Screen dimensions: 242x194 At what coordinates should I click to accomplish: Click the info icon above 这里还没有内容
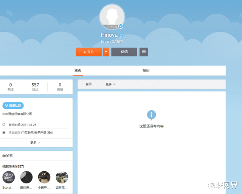(151, 115)
